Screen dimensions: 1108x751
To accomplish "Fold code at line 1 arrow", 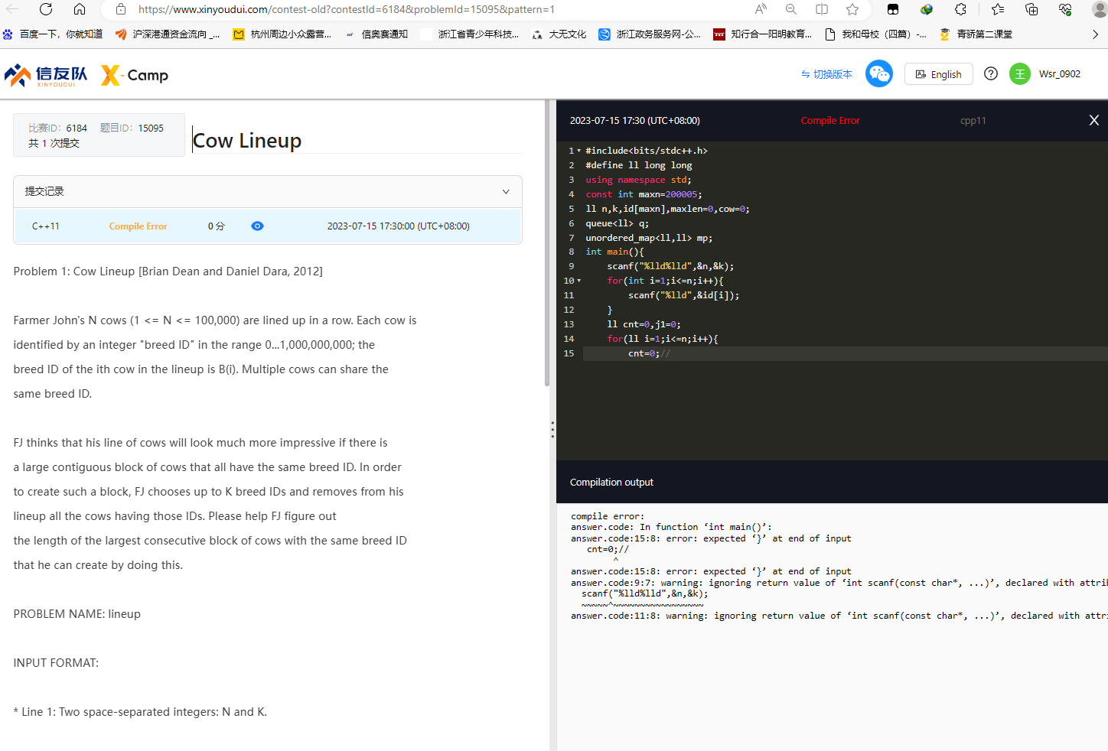I will click(x=578, y=151).
